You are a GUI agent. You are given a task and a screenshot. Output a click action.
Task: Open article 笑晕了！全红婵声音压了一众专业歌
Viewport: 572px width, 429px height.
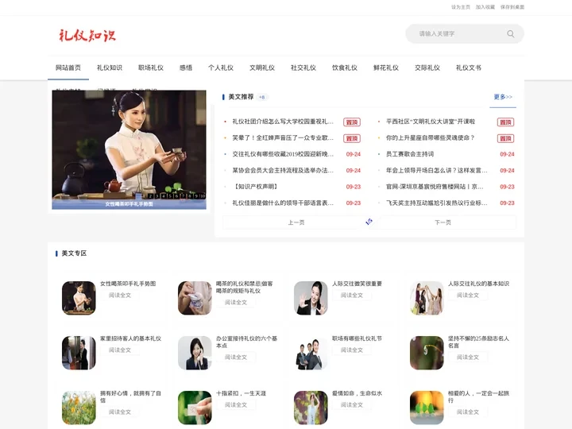pos(283,138)
